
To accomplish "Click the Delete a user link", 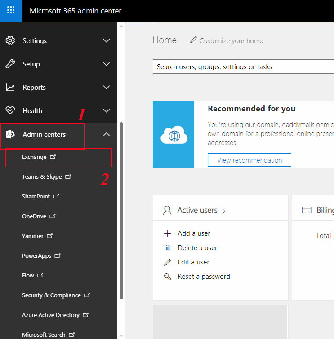I will coord(197,248).
